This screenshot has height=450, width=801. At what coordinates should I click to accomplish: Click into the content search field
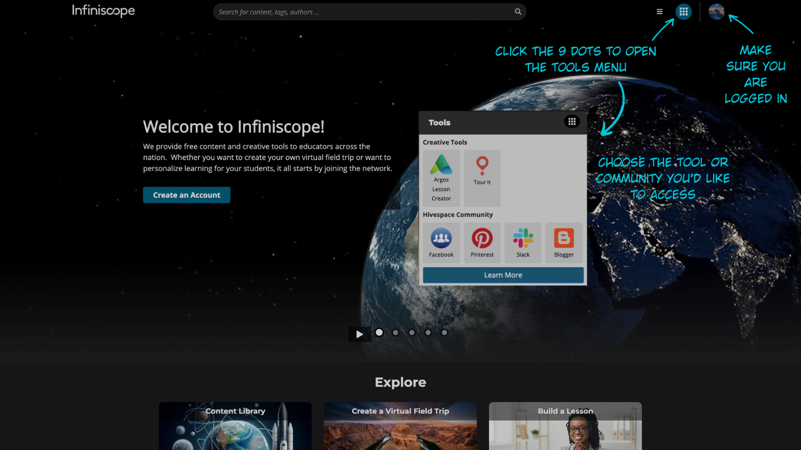click(x=362, y=12)
